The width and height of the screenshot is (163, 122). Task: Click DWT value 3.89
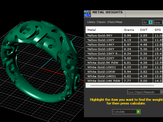tap(144, 67)
